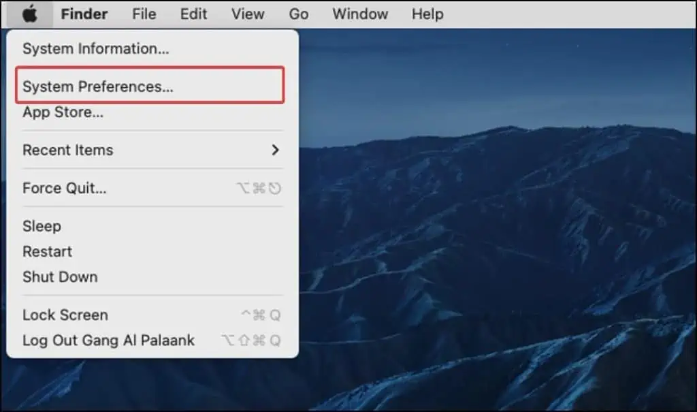Open the Finder menu in menu bar

84,14
